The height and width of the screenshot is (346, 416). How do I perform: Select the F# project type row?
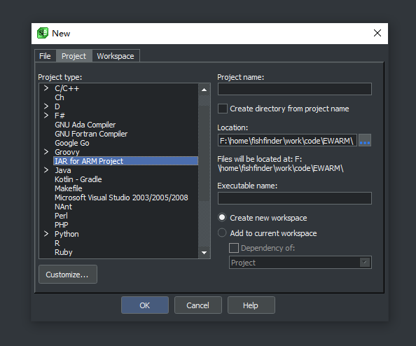click(60, 116)
